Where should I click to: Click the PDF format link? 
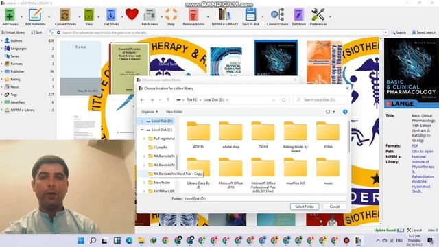coord(414,146)
